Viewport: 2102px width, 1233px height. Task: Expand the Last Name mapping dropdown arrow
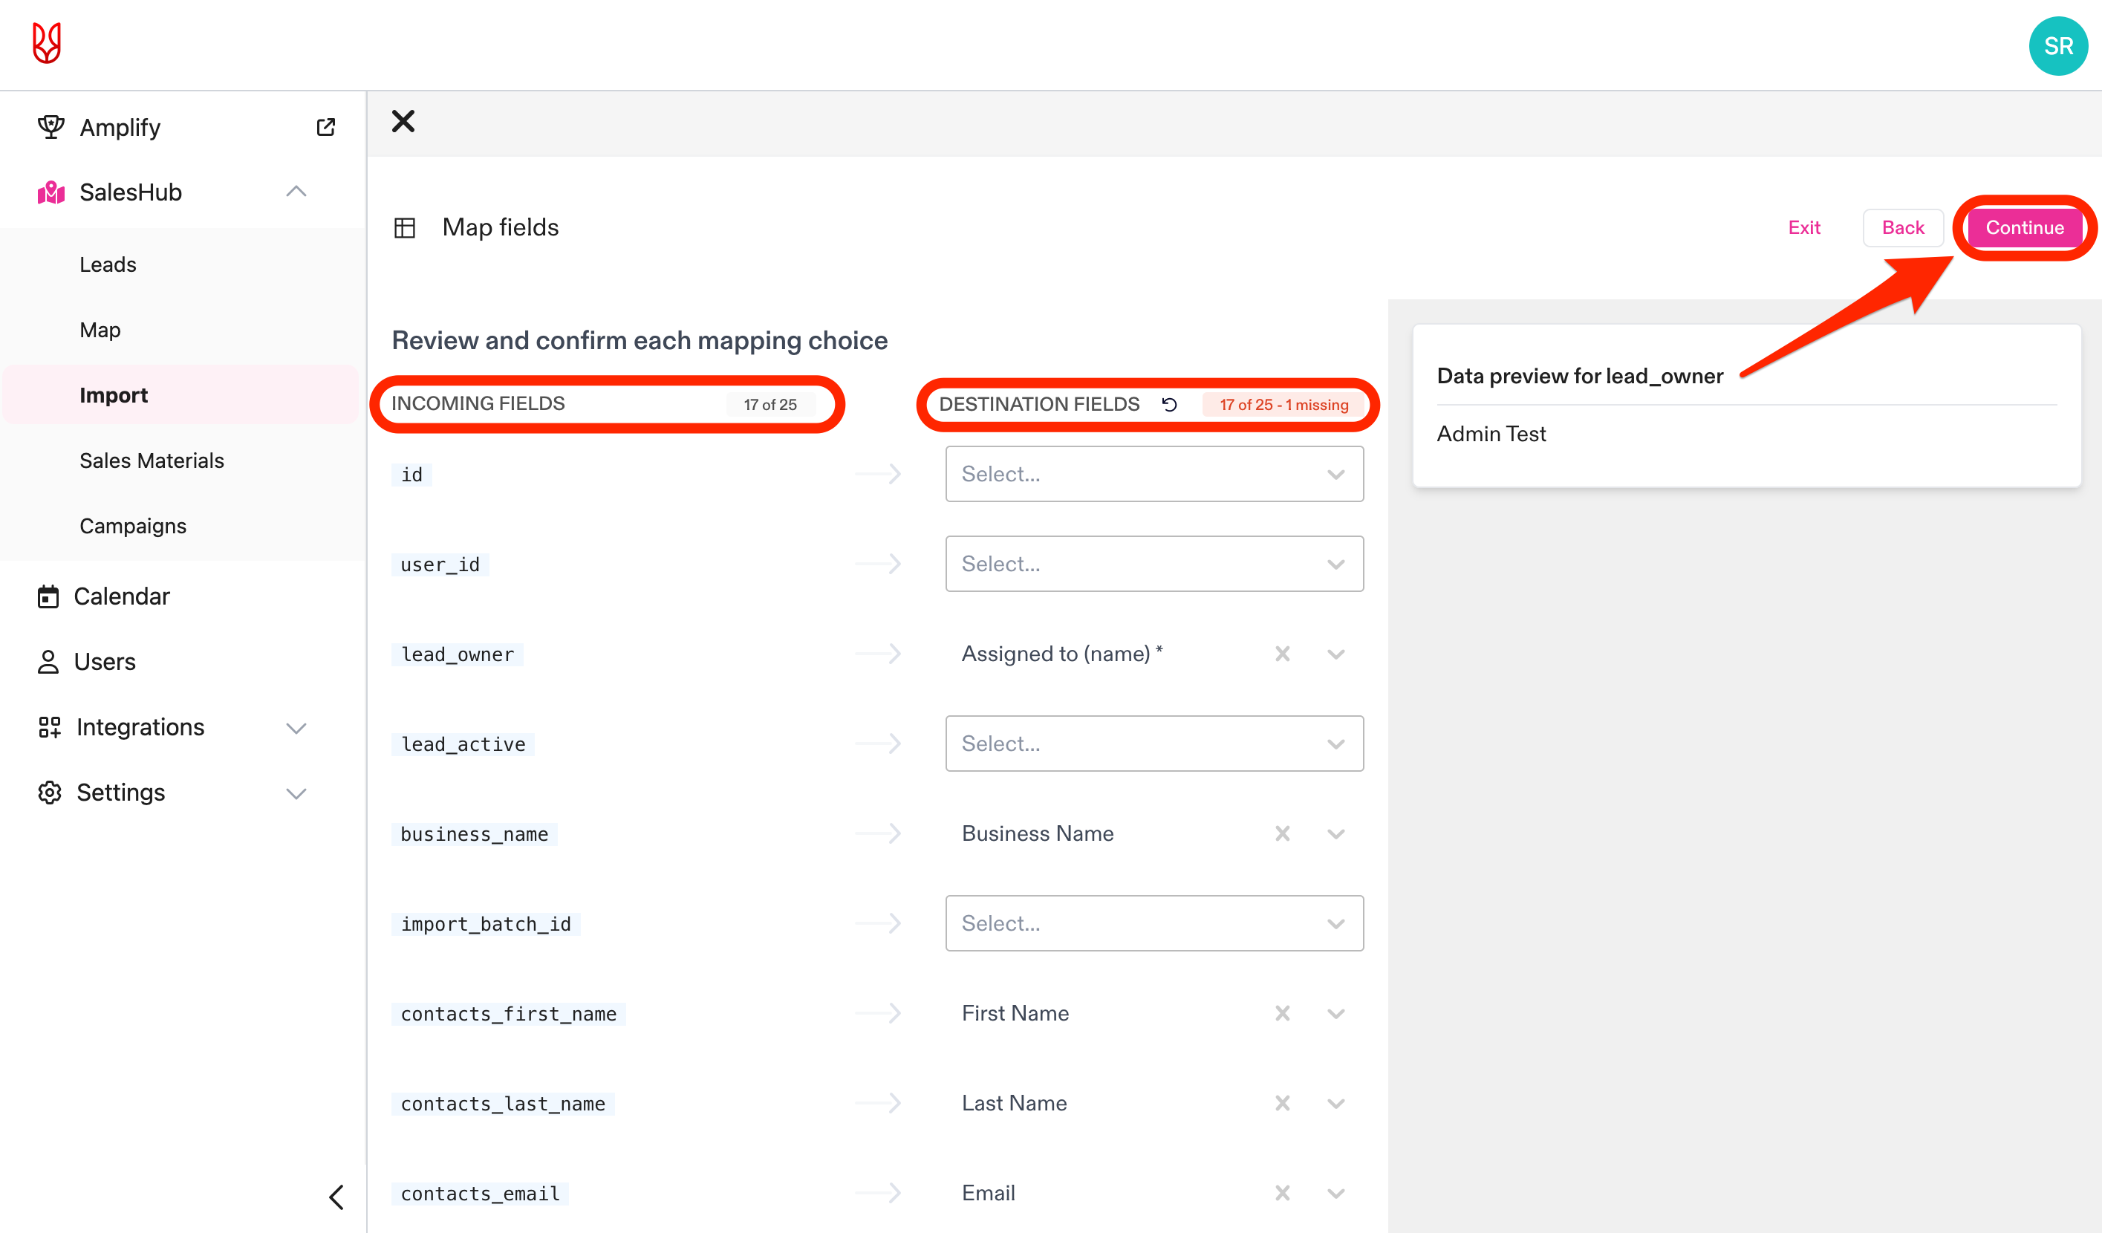point(1335,1103)
